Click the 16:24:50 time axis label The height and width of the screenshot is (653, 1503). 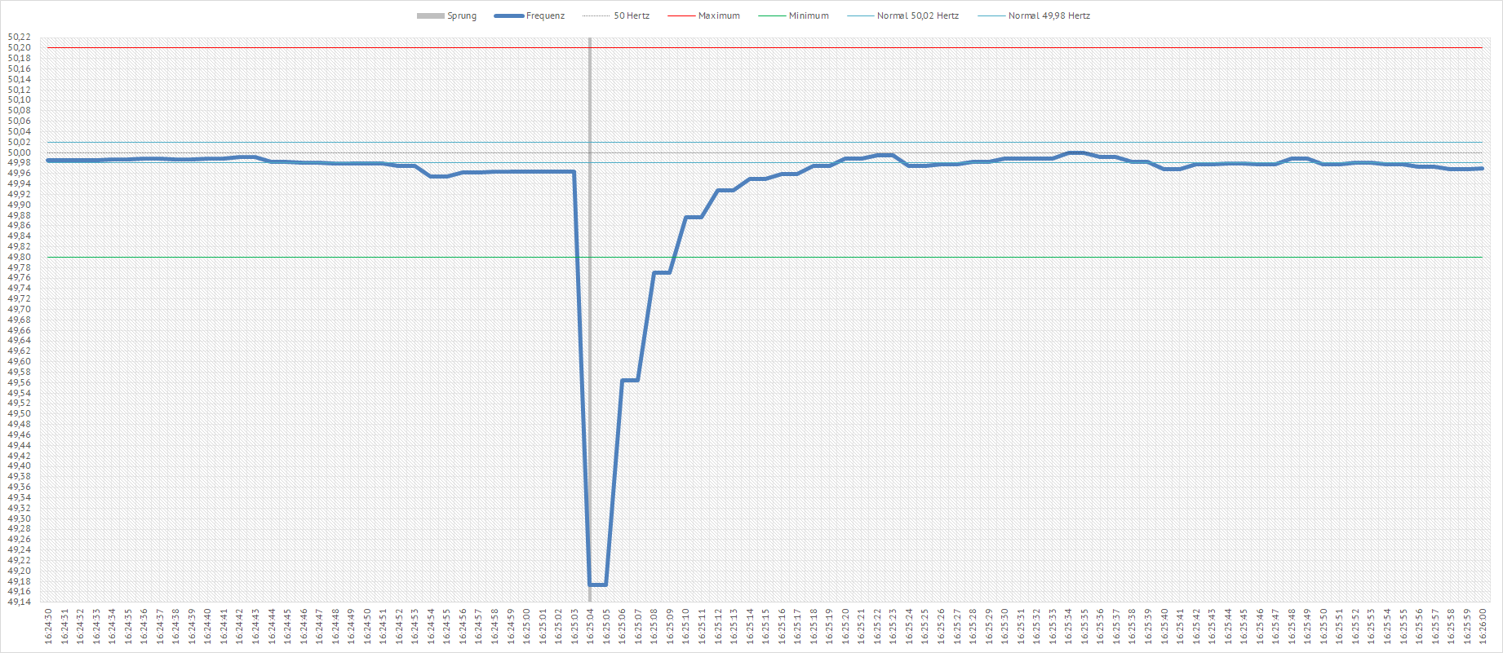[48, 626]
